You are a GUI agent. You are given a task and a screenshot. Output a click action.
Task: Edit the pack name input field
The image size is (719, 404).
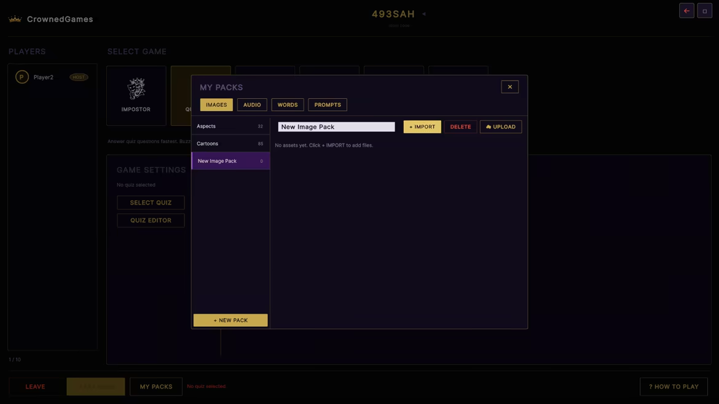[336, 127]
